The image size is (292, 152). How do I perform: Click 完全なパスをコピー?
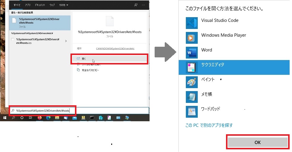click(90, 70)
